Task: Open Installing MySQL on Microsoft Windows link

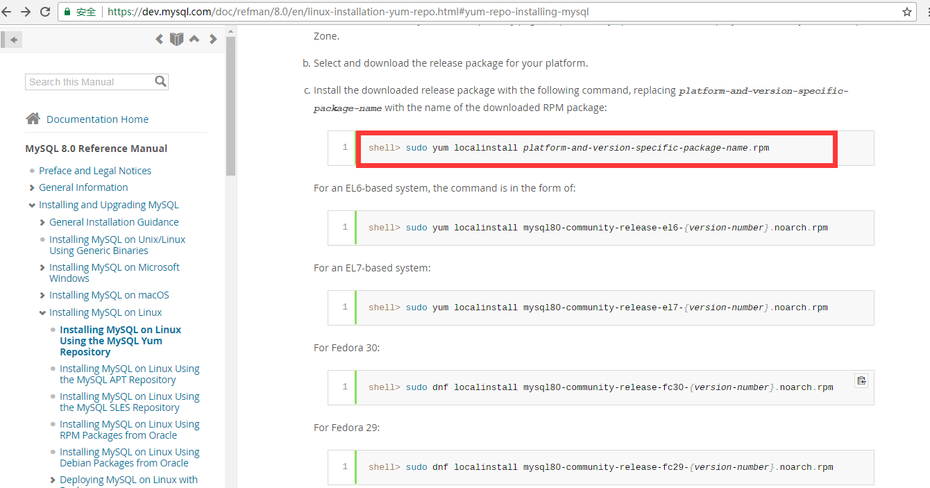Action: click(115, 273)
